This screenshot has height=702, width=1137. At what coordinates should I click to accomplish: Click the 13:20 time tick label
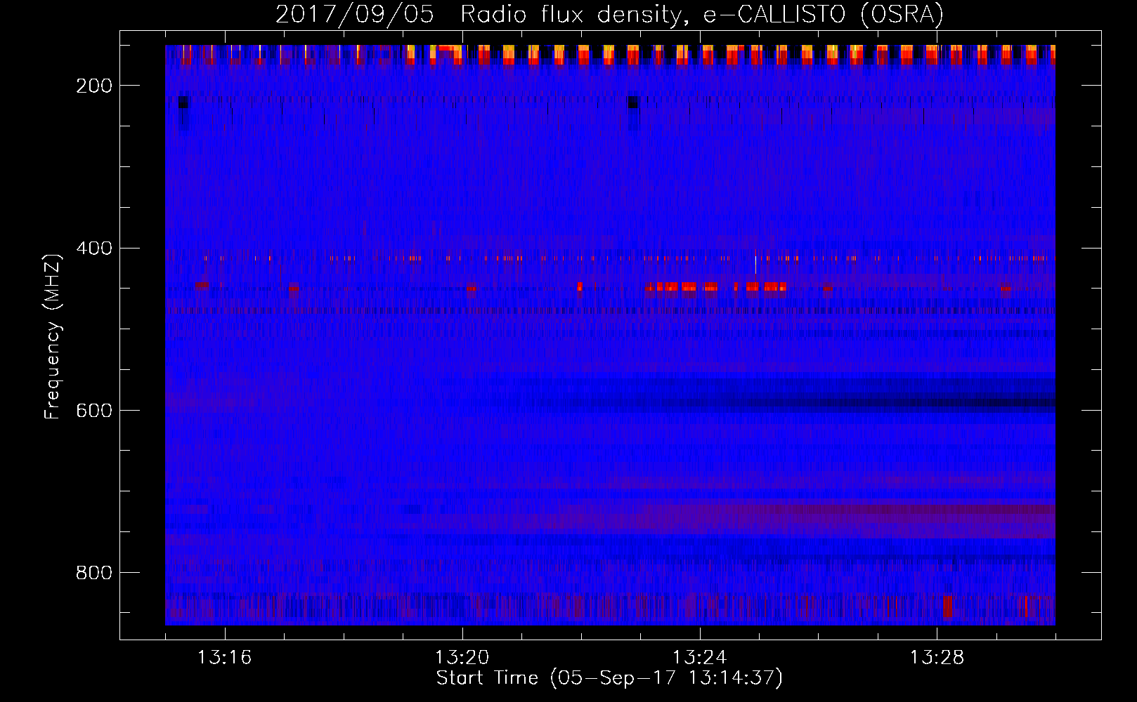462,658
